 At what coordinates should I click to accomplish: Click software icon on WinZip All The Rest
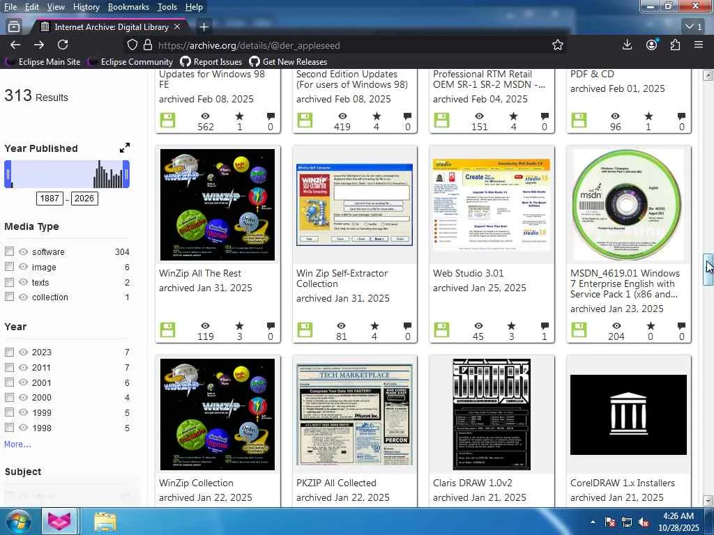point(167,329)
